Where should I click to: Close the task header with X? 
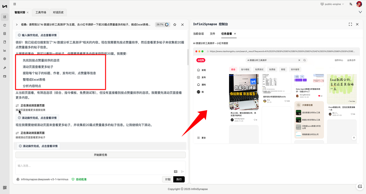coord(182,25)
